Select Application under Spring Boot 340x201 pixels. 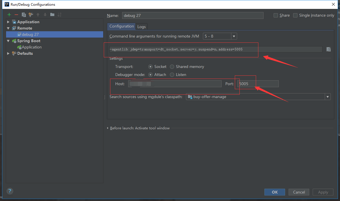[x=32, y=47]
